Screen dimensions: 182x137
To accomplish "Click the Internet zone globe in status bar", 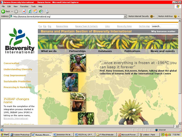I will [156, 130].
